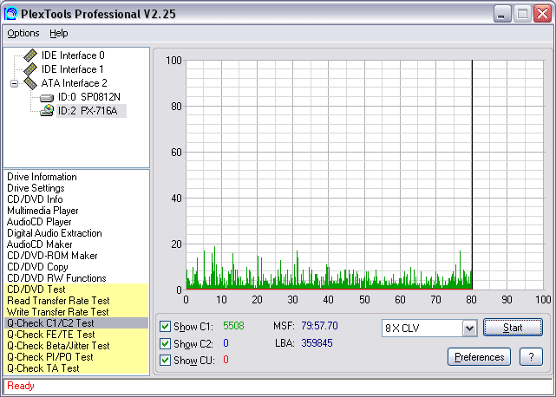
Task: Open AudioCD Player
Action: 39,222
